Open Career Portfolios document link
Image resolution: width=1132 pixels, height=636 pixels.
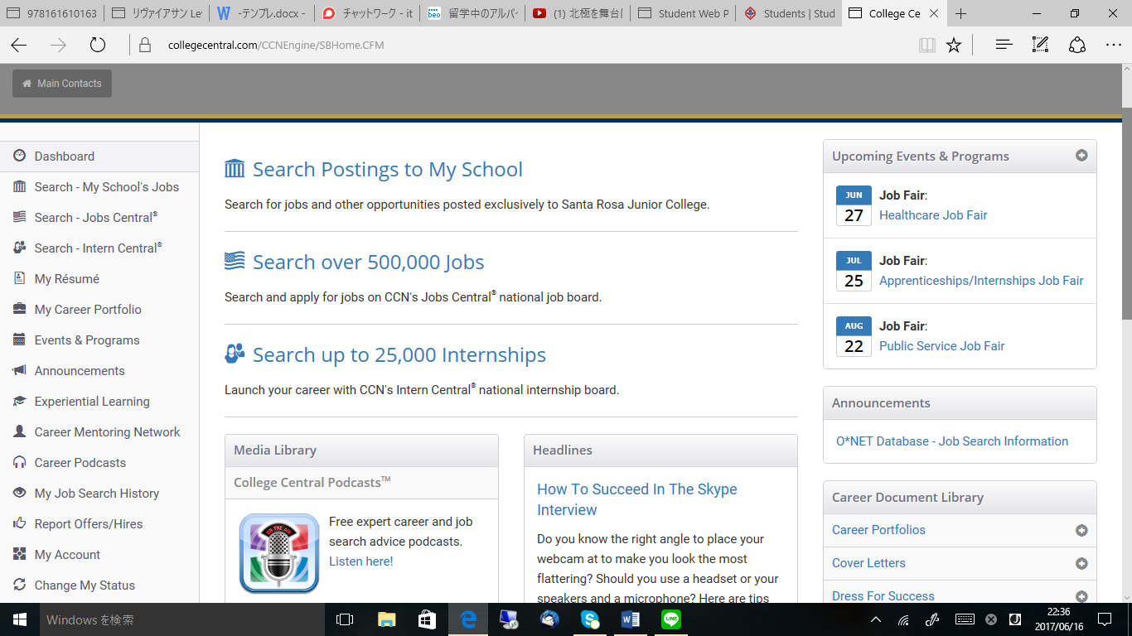pyautogui.click(x=878, y=530)
